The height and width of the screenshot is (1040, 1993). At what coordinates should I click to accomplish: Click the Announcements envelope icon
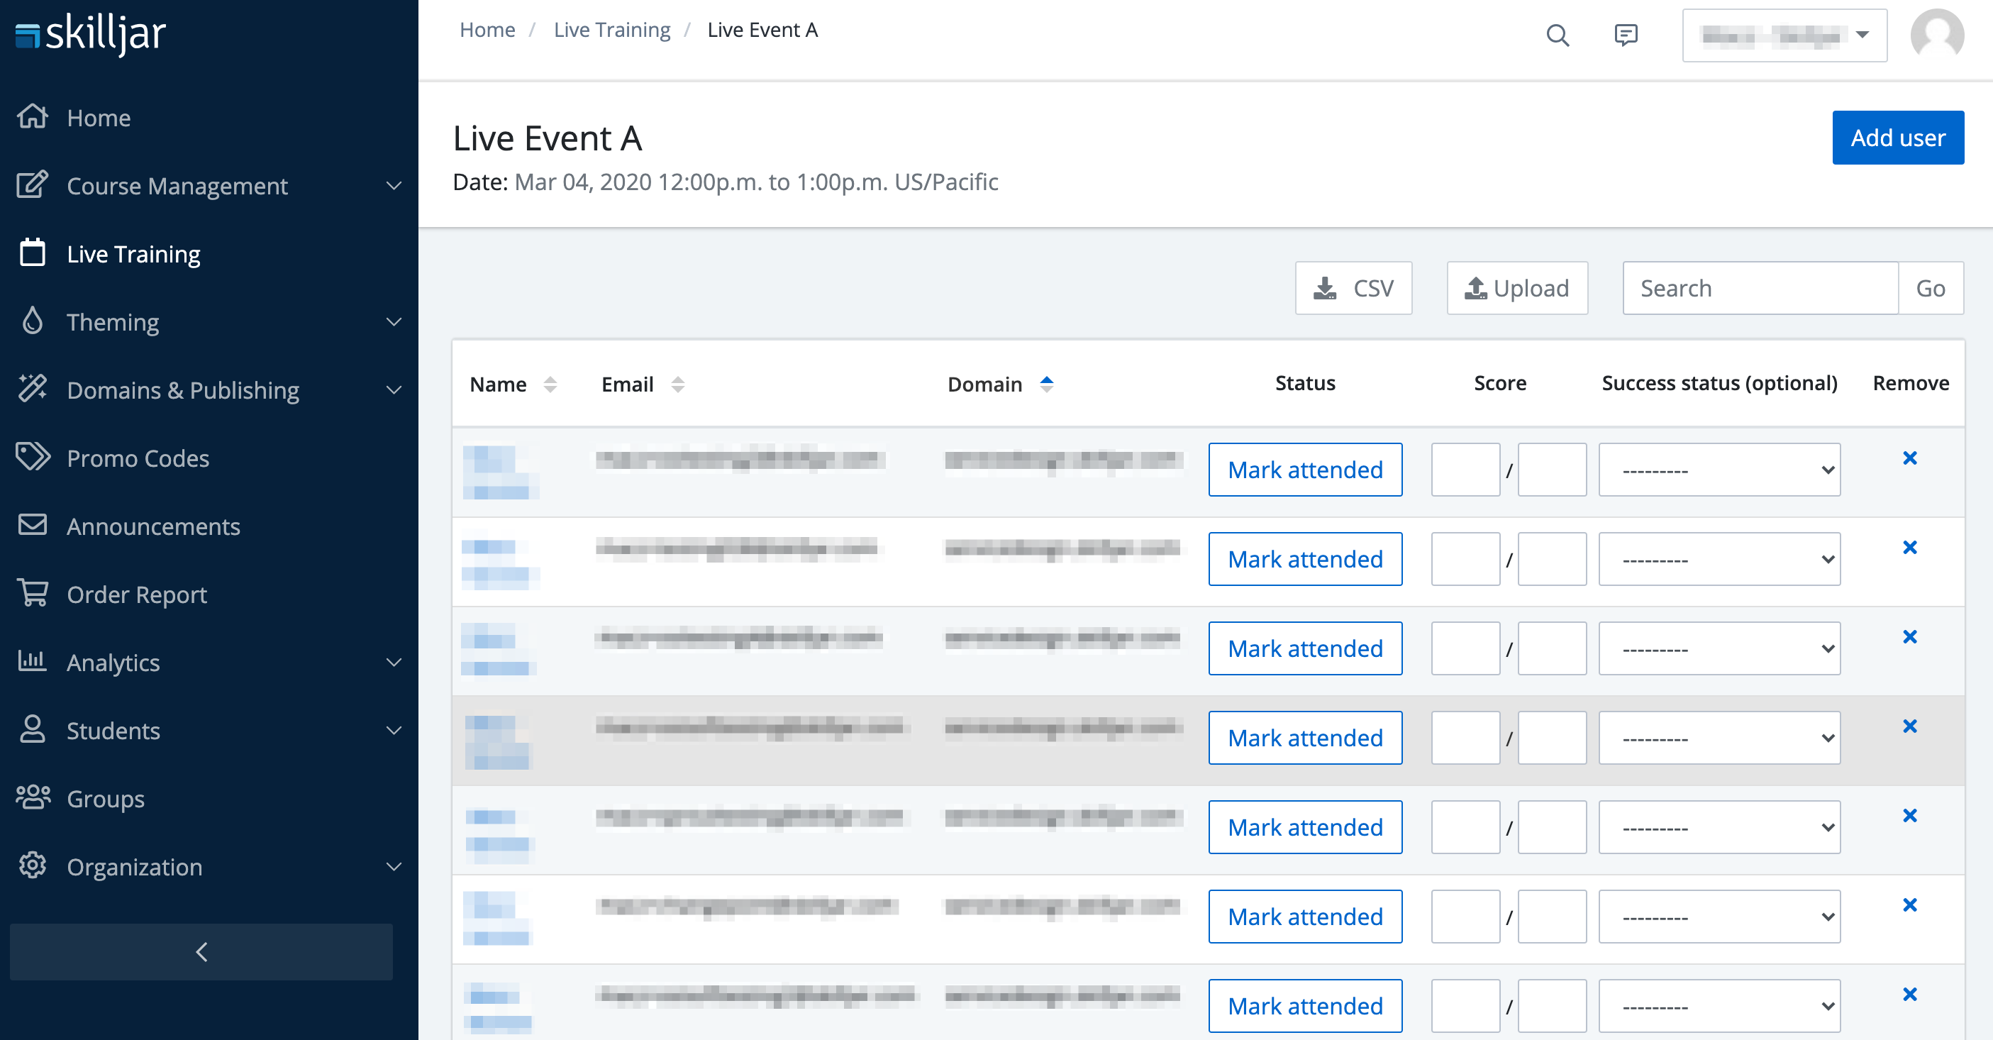click(x=33, y=526)
